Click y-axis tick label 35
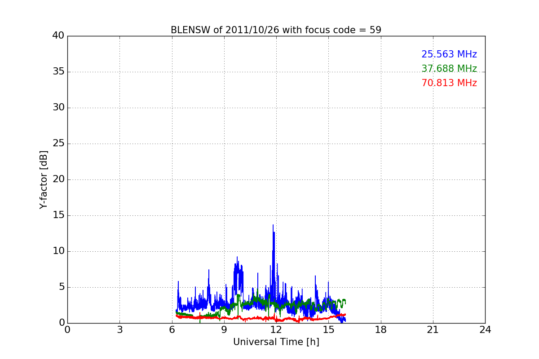This screenshot has height=359, width=539. click(58, 72)
